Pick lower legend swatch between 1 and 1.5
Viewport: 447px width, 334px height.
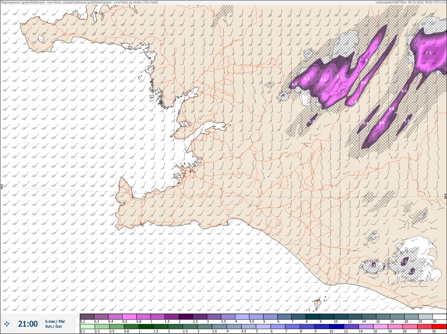click(146, 327)
